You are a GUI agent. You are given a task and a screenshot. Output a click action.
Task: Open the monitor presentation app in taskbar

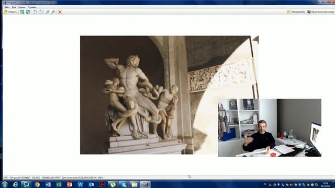coord(26,184)
